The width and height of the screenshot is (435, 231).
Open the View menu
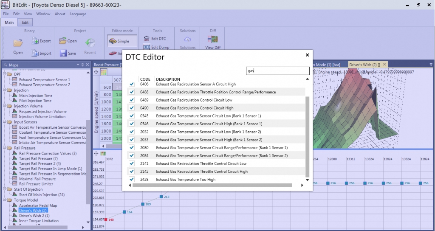click(x=28, y=14)
